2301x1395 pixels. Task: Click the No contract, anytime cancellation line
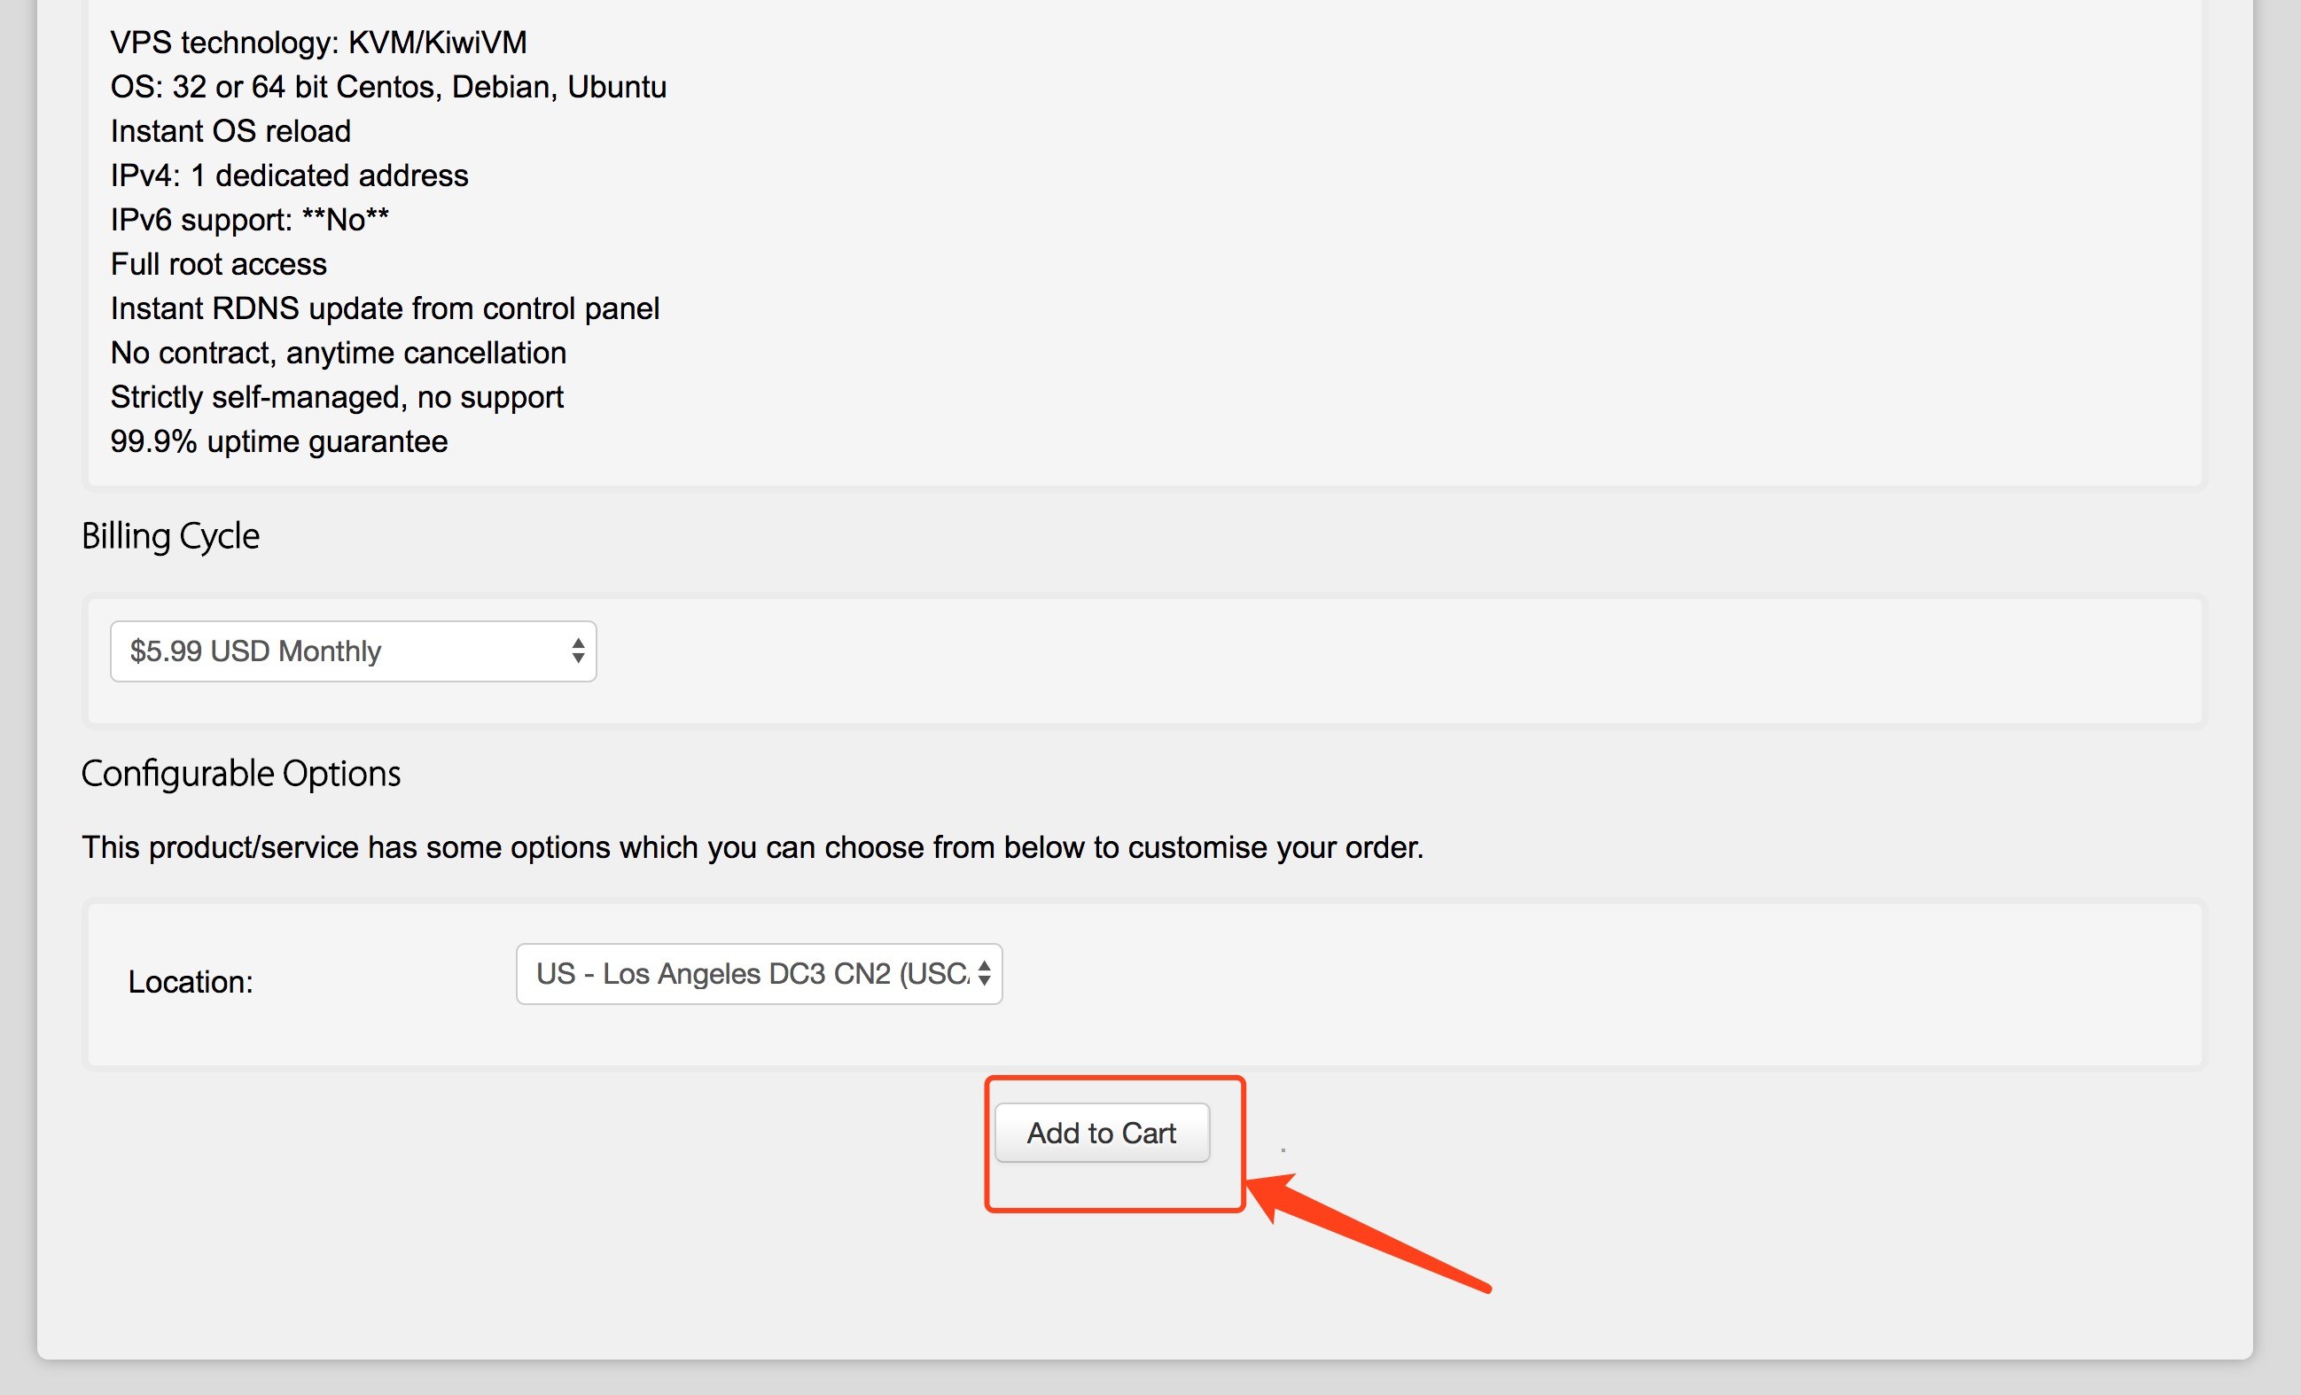(x=338, y=353)
